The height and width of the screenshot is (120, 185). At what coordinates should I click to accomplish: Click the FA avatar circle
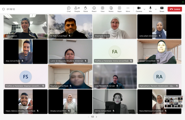click(115, 52)
